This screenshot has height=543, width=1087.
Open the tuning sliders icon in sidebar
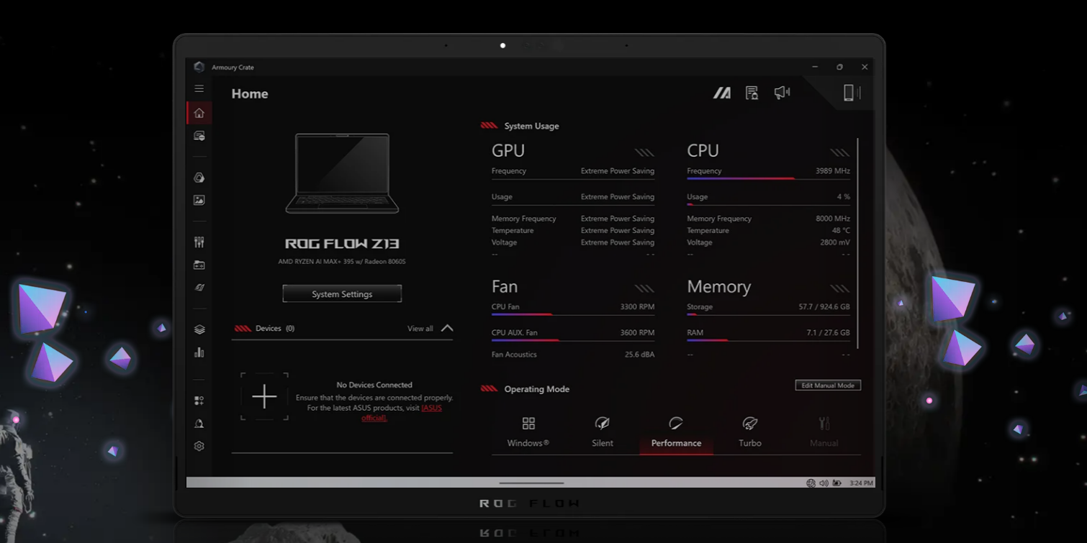click(199, 242)
